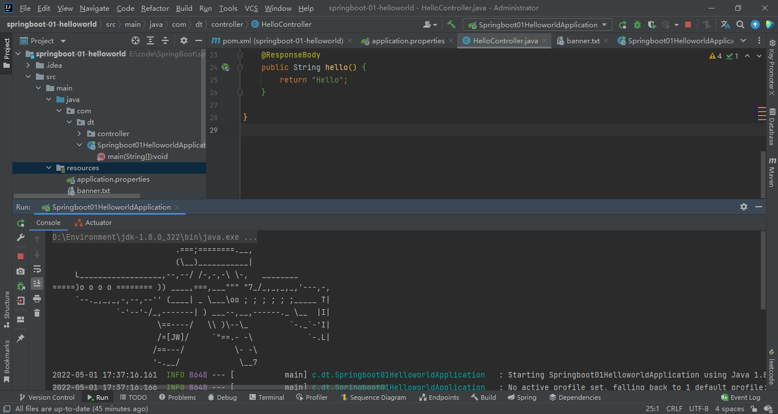The width and height of the screenshot is (778, 414).
Task: Click the blue update arrow icon
Action: coord(755,24)
